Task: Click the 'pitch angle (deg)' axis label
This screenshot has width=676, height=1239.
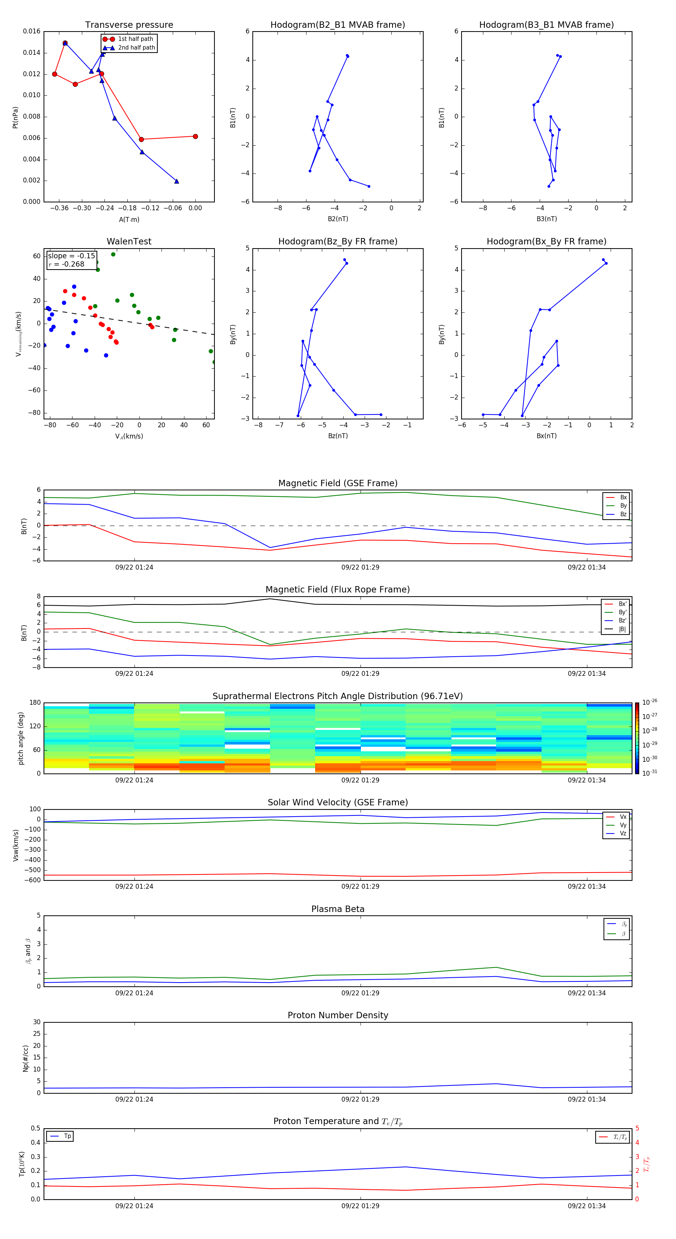Action: coord(21,738)
